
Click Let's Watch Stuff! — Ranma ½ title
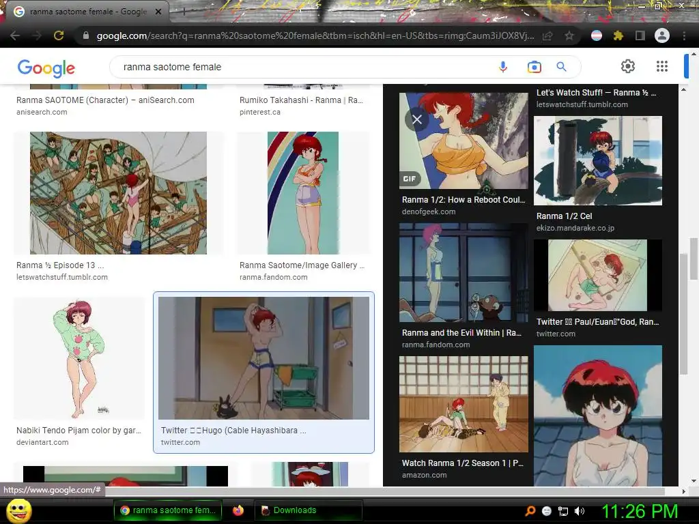click(596, 93)
